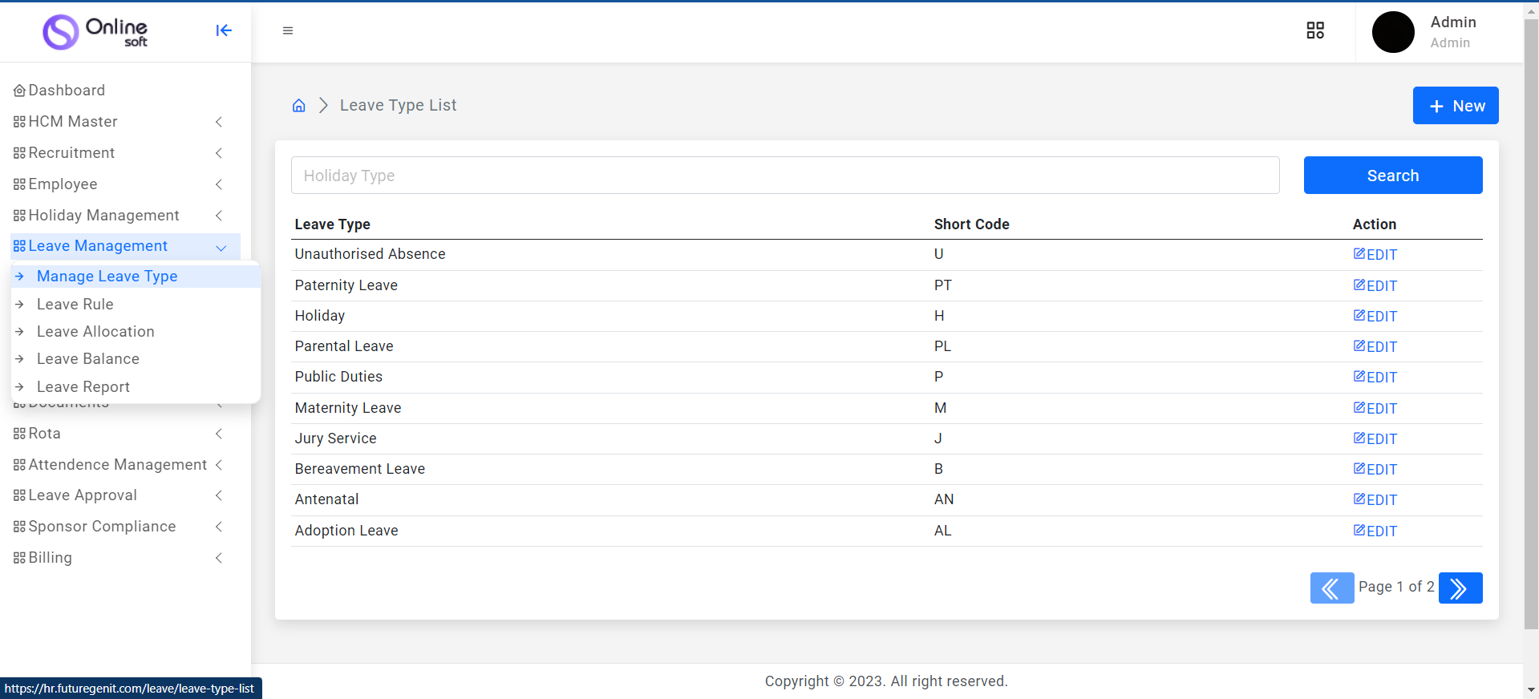Open the apps grid icon in header
Screen dimensions: 1539x699
tap(1315, 30)
